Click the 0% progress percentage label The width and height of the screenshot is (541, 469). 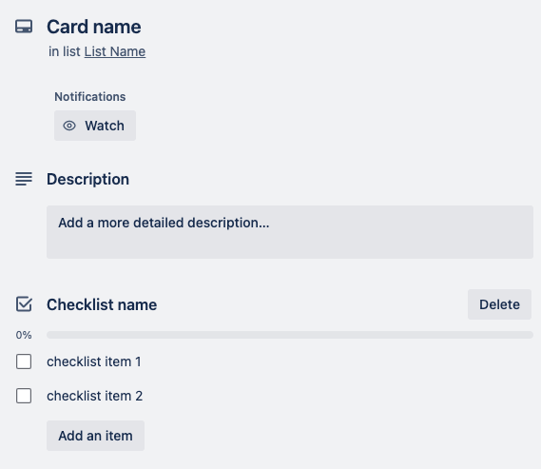tap(24, 335)
